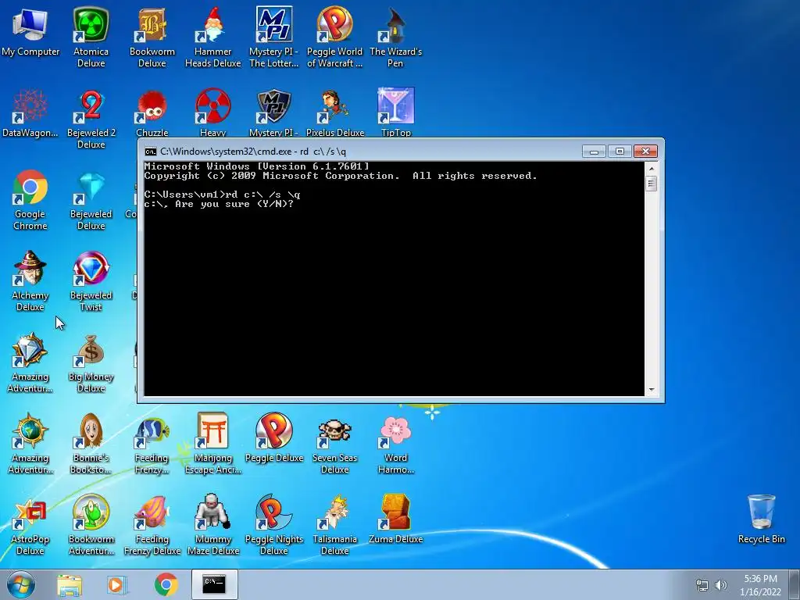
Task: Click cmd window scrollbar down arrow
Action: click(651, 390)
